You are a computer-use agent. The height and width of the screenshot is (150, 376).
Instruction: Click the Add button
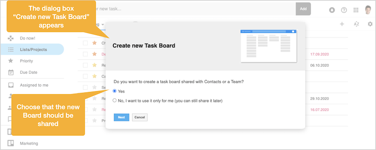point(303,9)
